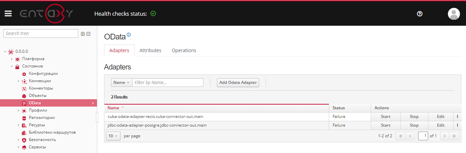
Task: Go to the last page of results
Action: pyautogui.click(x=454, y=136)
